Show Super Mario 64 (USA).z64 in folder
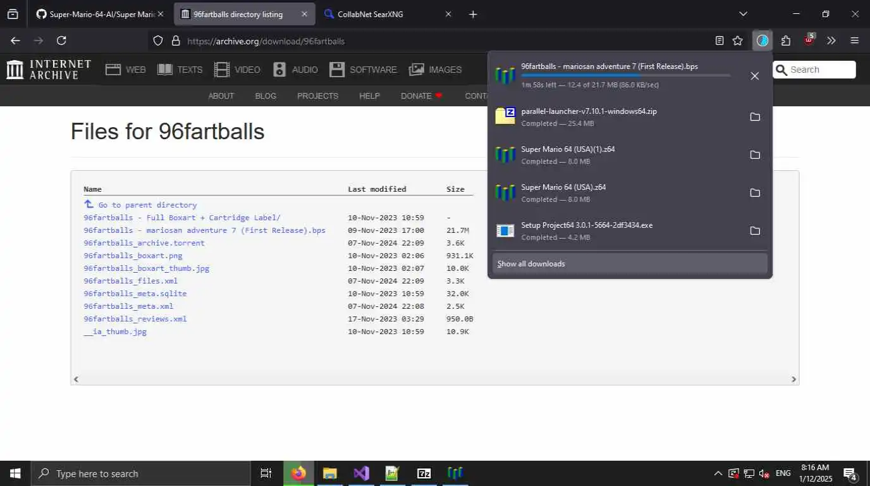This screenshot has width=870, height=486. pos(754,193)
